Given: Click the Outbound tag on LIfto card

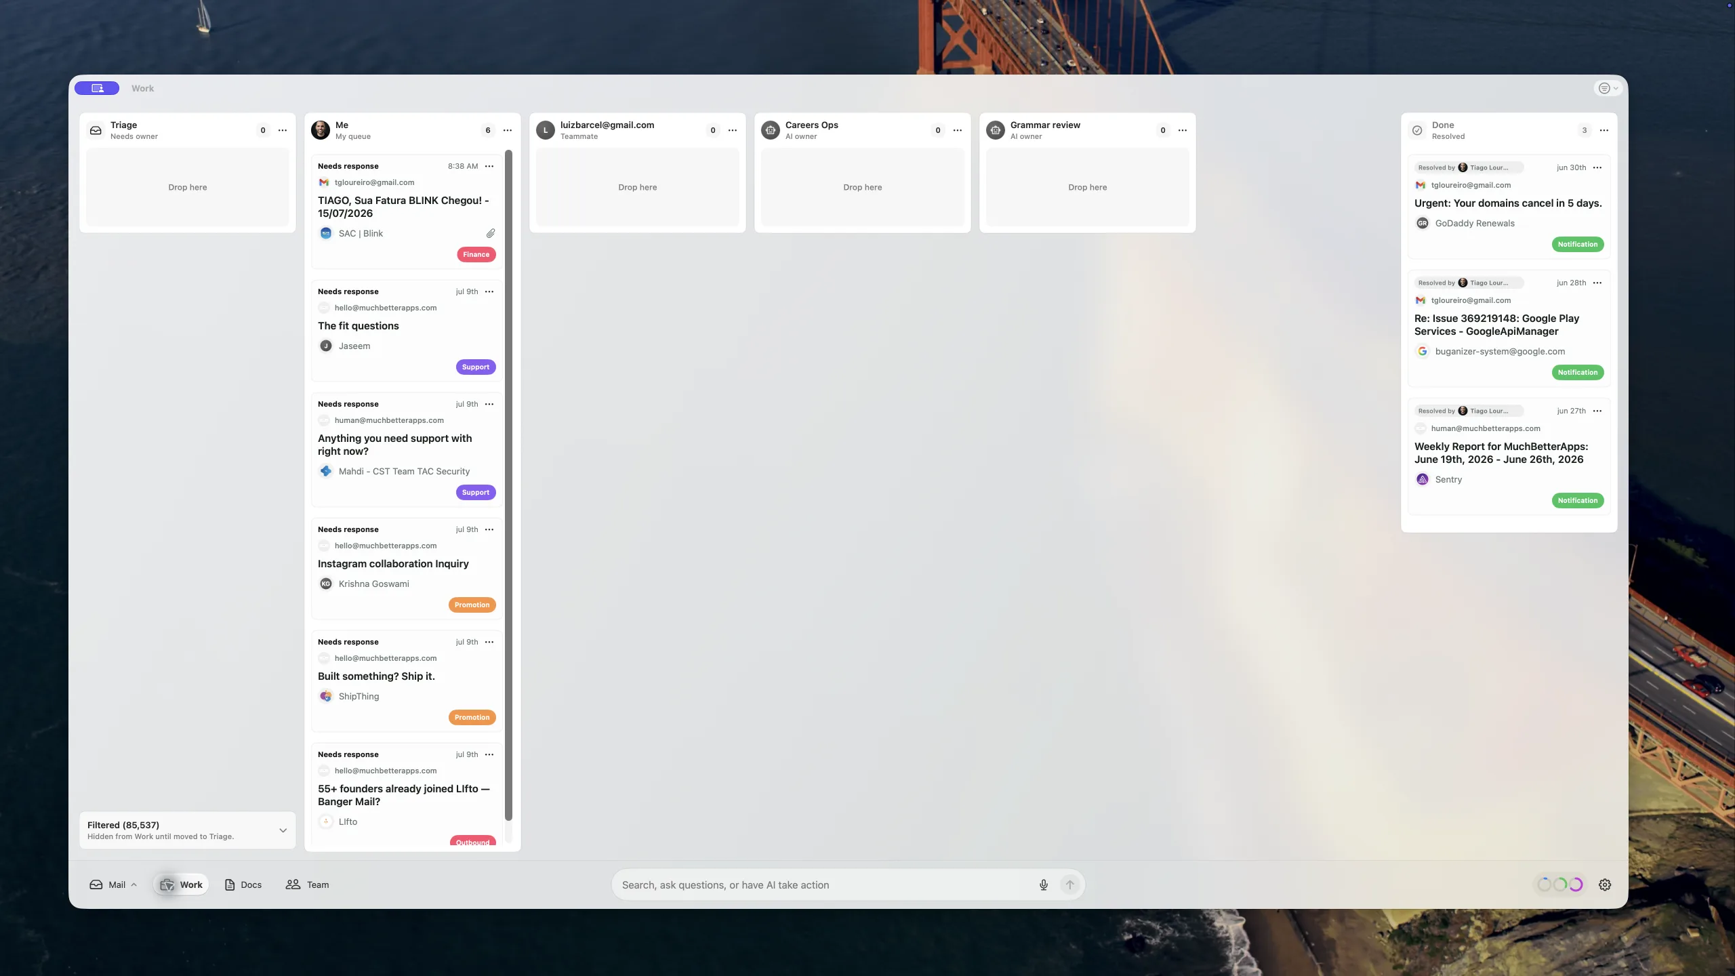Looking at the screenshot, I should click(473, 841).
